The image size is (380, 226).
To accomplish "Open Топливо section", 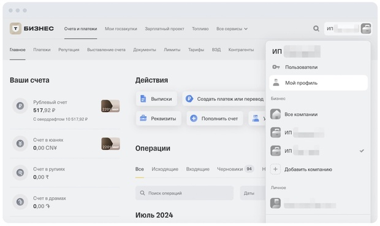I will coord(200,29).
